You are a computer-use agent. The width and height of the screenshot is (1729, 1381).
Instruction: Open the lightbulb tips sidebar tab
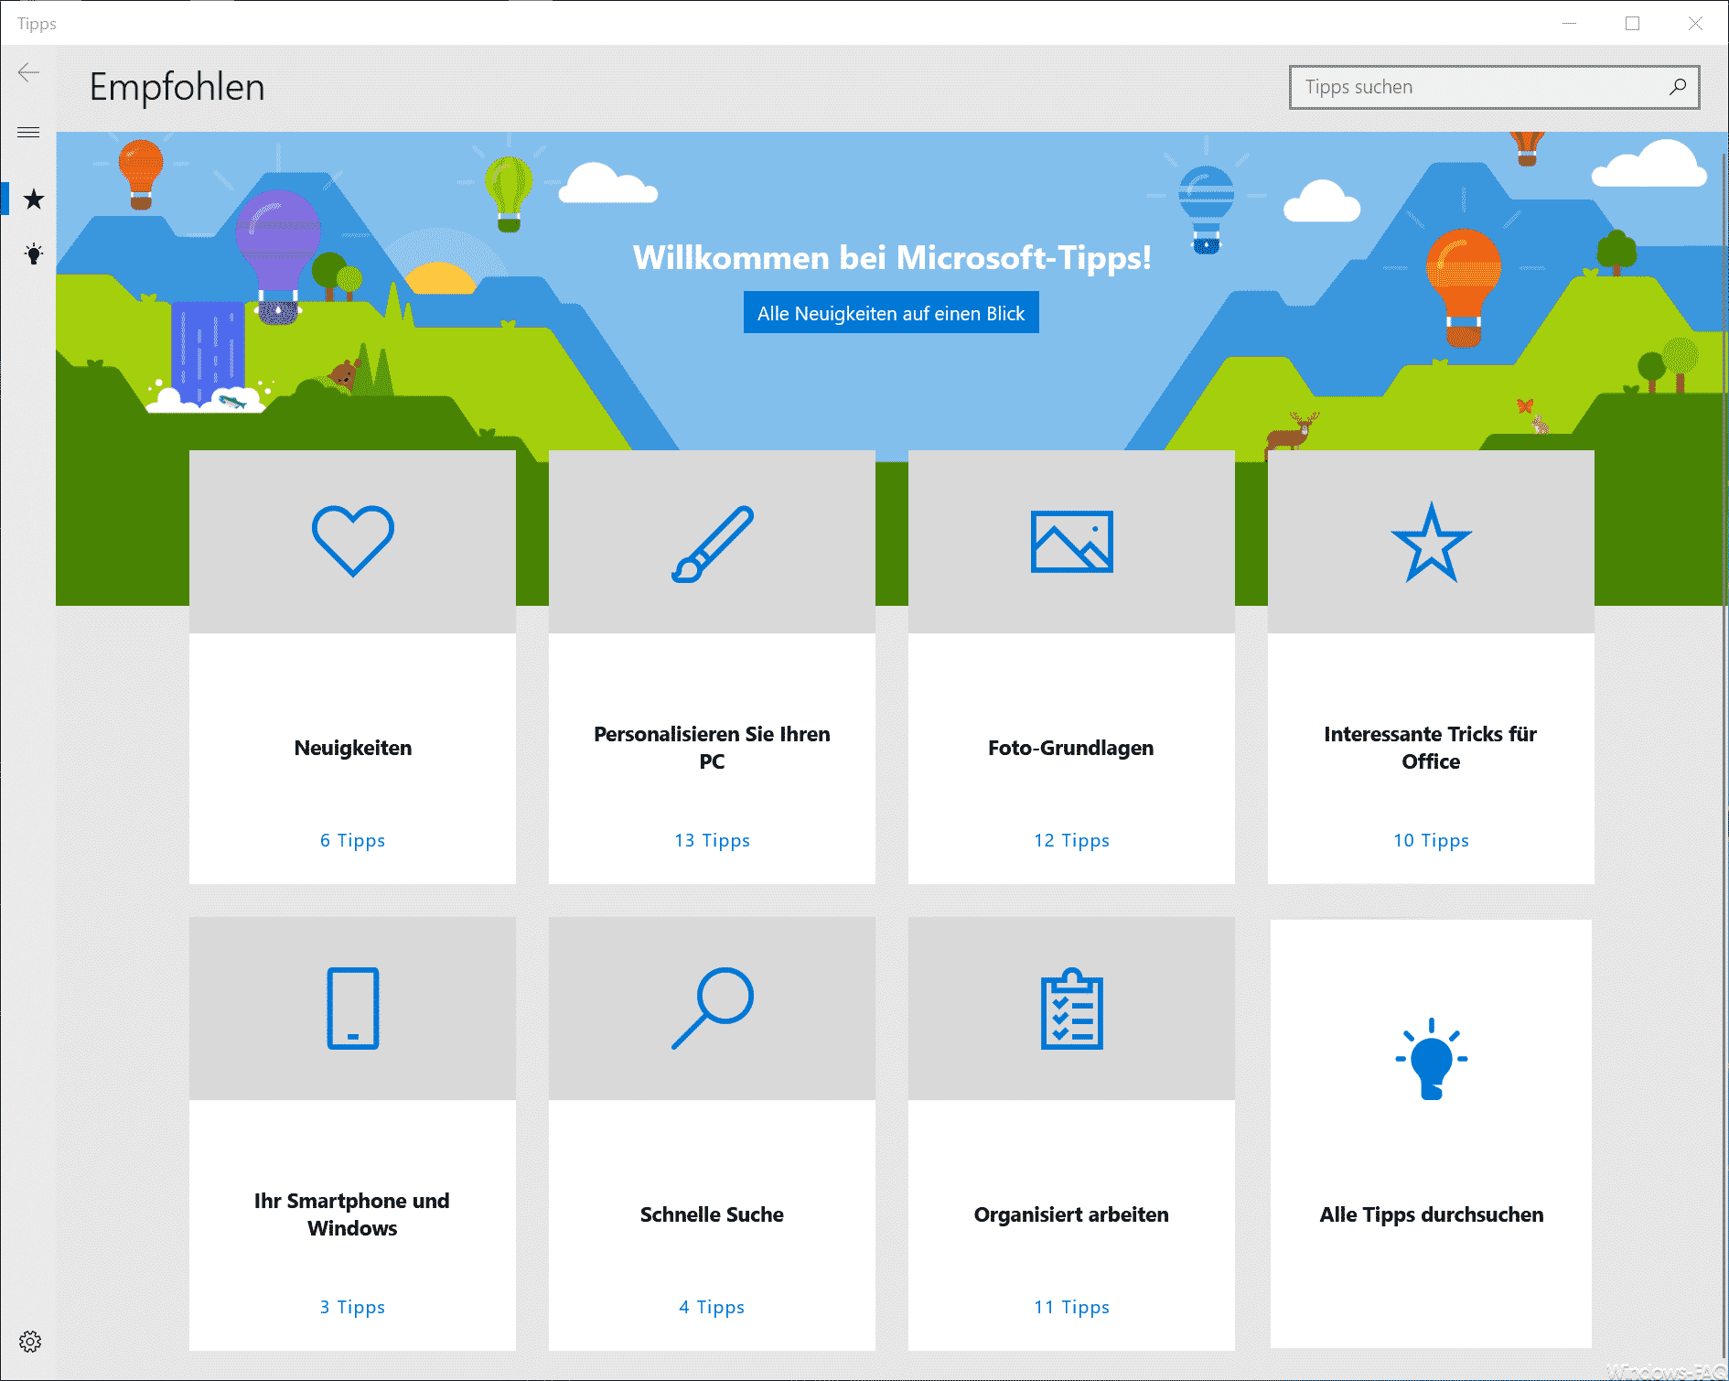click(x=34, y=254)
